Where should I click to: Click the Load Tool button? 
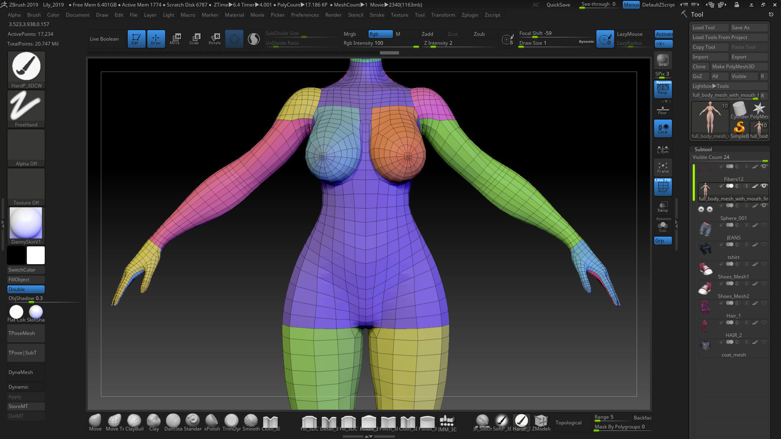(710, 28)
